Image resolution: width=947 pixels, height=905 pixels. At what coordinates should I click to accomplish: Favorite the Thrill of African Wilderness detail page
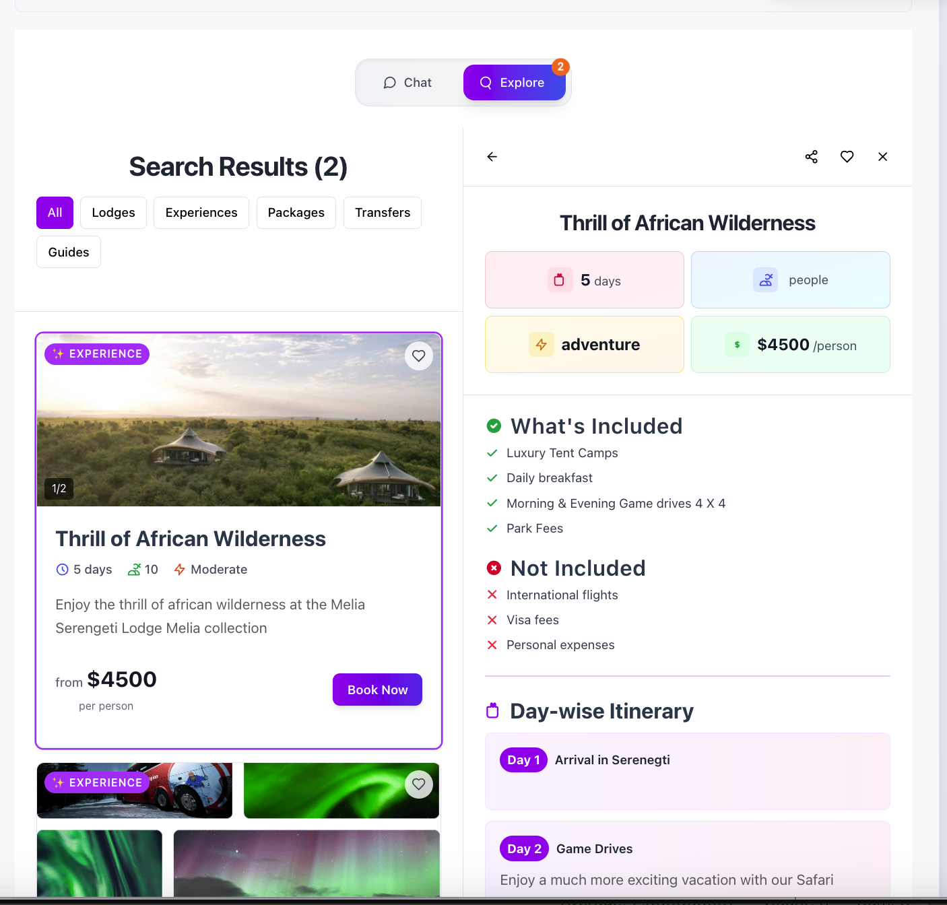847,156
